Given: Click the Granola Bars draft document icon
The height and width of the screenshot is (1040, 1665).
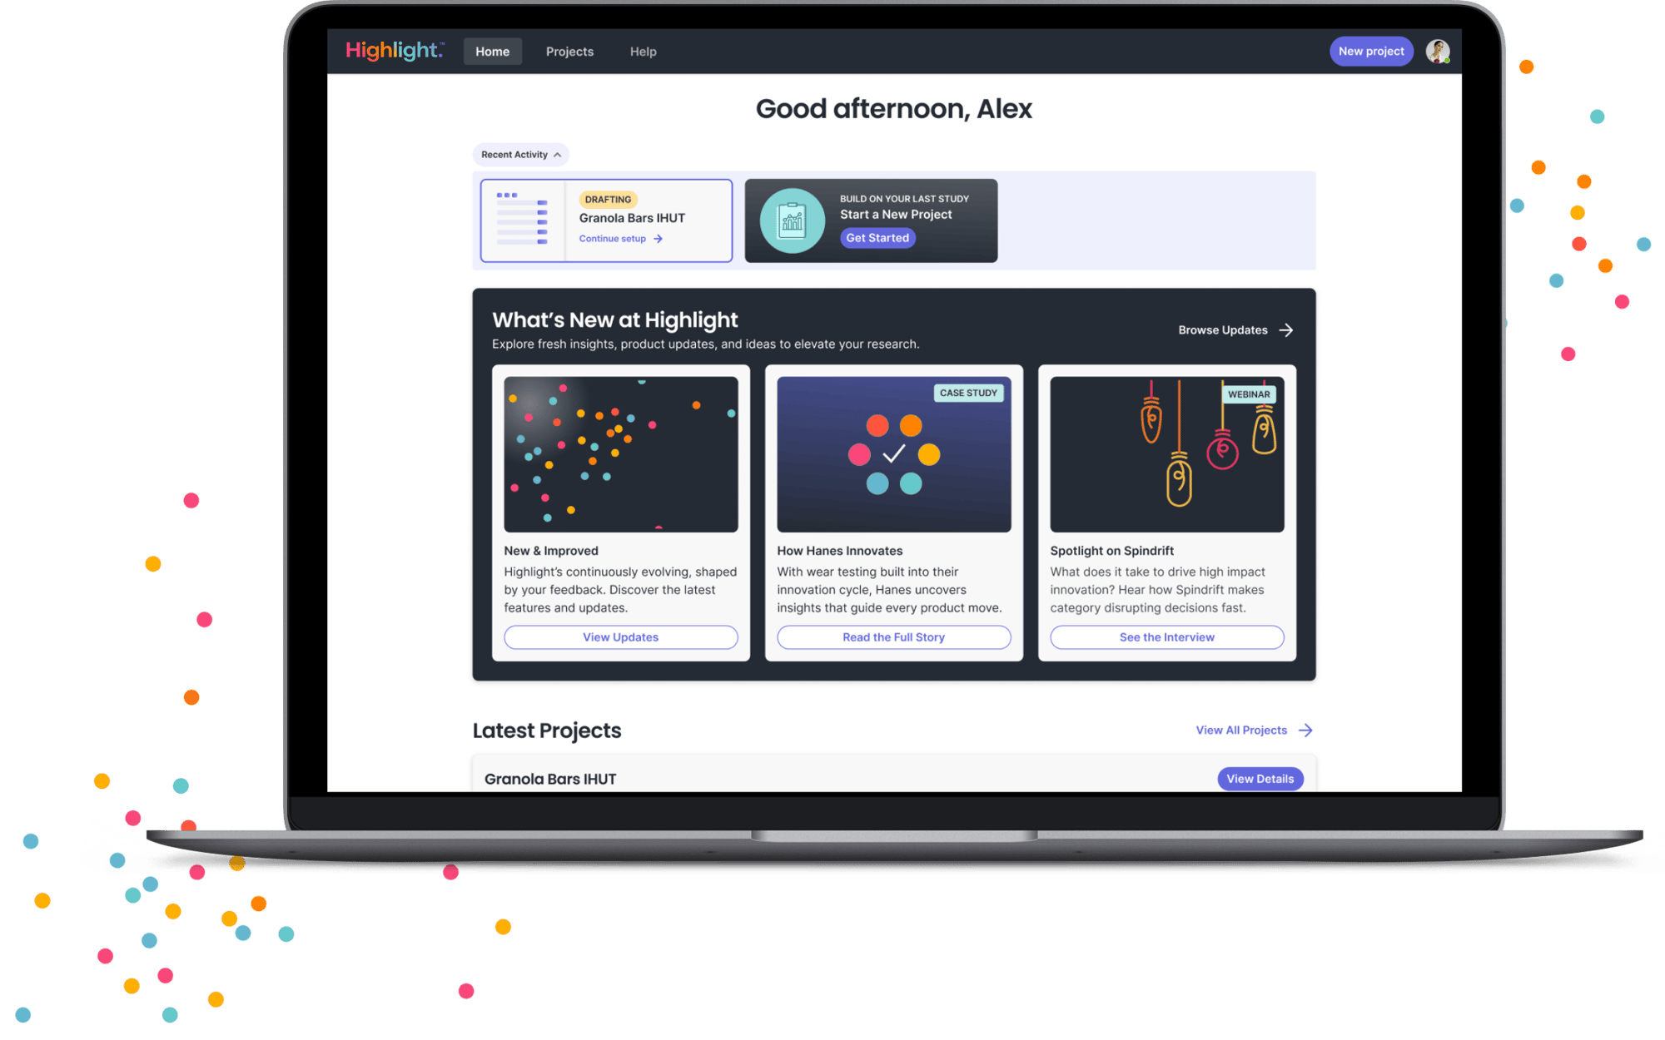Looking at the screenshot, I should click(523, 220).
